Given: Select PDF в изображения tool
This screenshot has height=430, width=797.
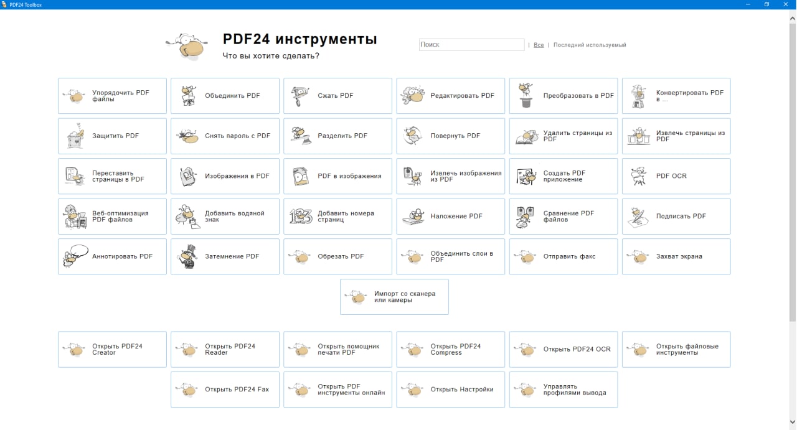Looking at the screenshot, I should point(337,176).
